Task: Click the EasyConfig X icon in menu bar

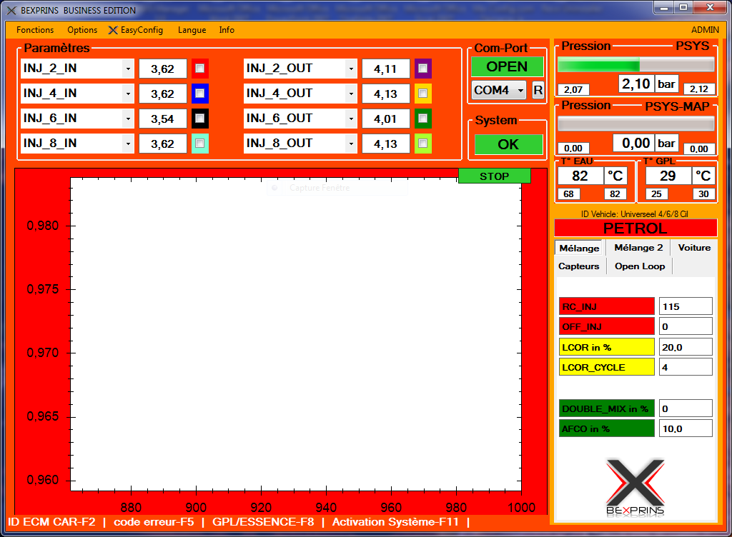Action: pyautogui.click(x=113, y=30)
